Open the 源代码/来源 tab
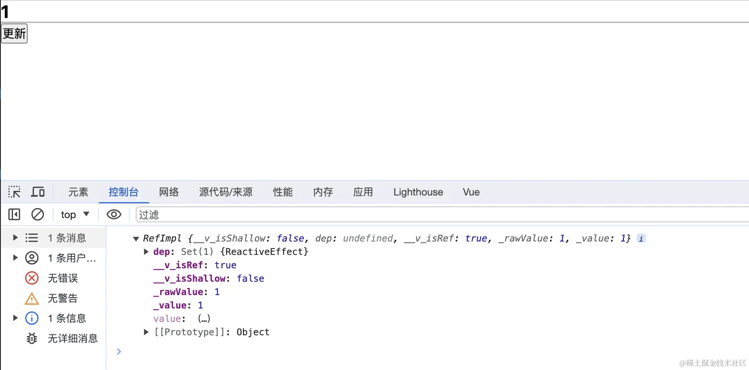 click(226, 192)
